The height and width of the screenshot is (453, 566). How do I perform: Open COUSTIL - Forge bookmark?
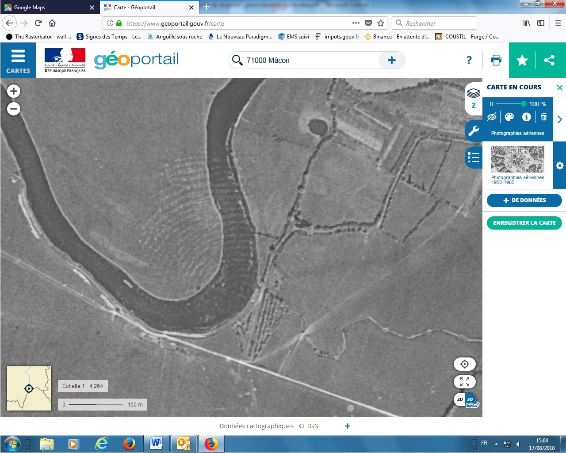coord(468,37)
